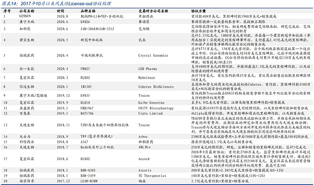
Task: Click the '交易对方公司名称' column header
Action: [x=153, y=11]
